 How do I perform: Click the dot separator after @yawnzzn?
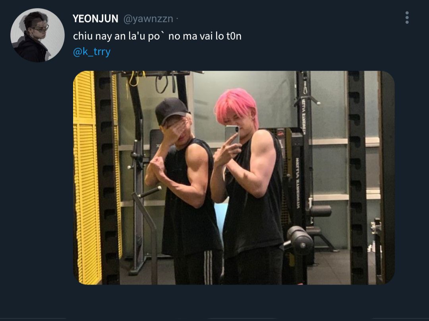[x=177, y=19]
